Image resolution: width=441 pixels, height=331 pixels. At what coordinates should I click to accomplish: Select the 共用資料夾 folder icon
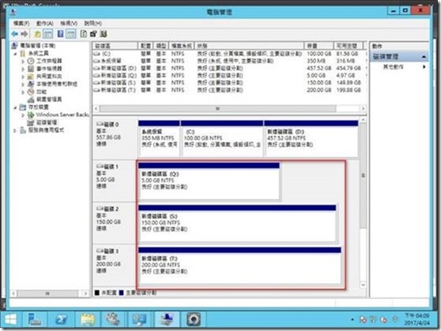(x=31, y=76)
